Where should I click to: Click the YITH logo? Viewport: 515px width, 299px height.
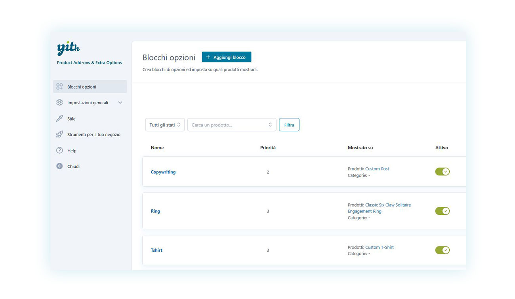[x=68, y=48]
